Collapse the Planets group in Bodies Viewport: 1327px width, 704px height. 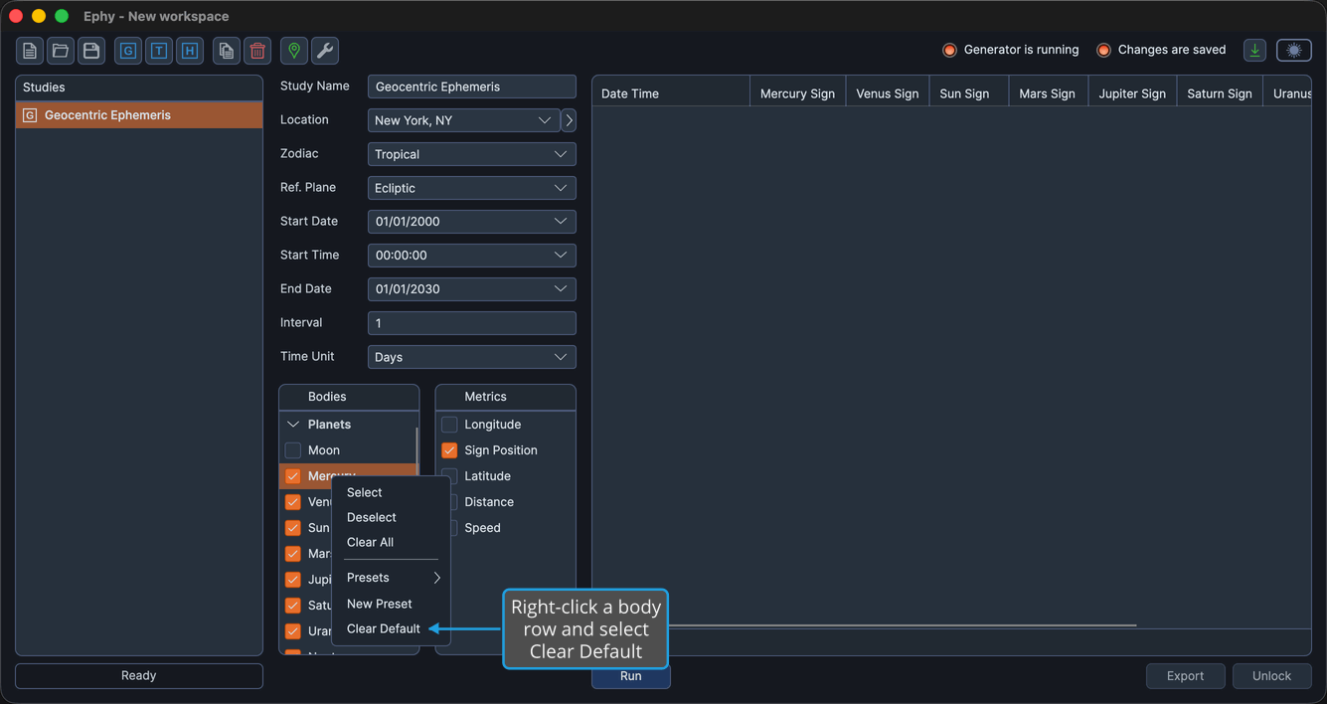click(x=293, y=425)
